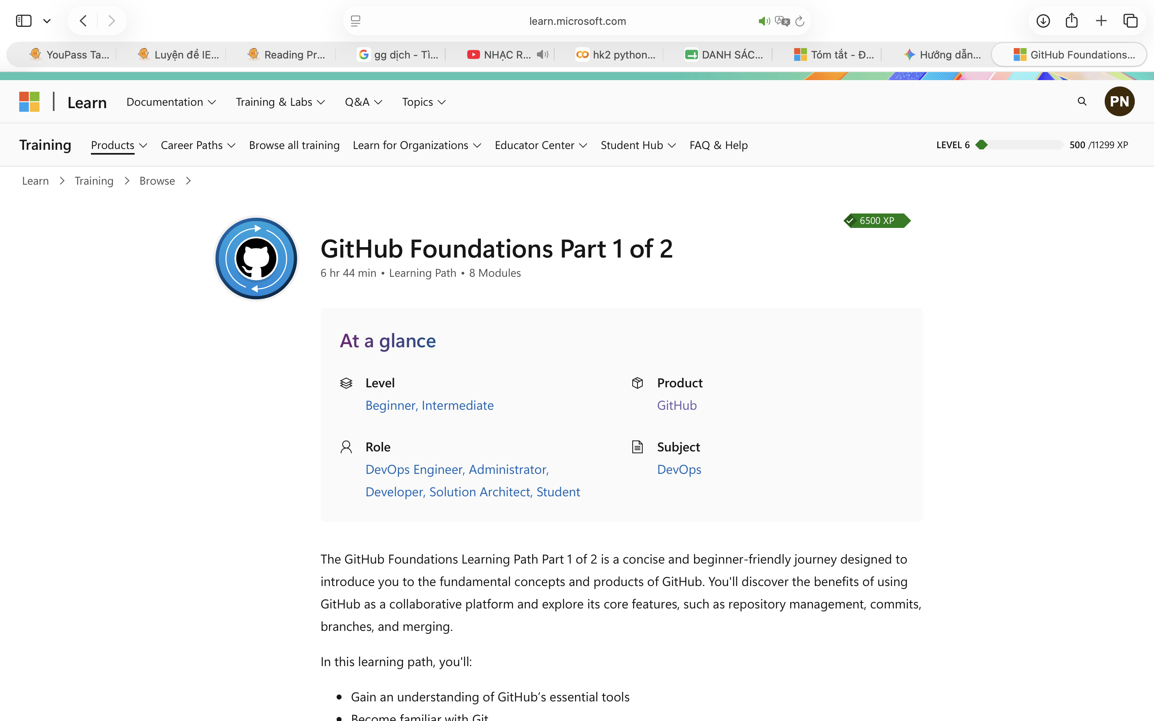1154x721 pixels.
Task: Toggle the Safari sidebar icon
Action: click(x=24, y=21)
